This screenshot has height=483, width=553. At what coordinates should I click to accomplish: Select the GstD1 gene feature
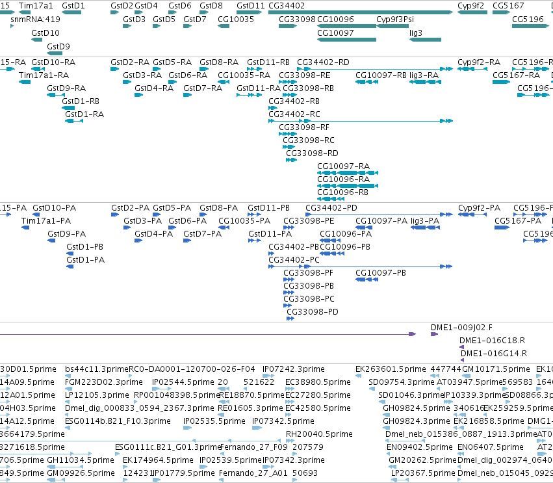tap(71, 12)
